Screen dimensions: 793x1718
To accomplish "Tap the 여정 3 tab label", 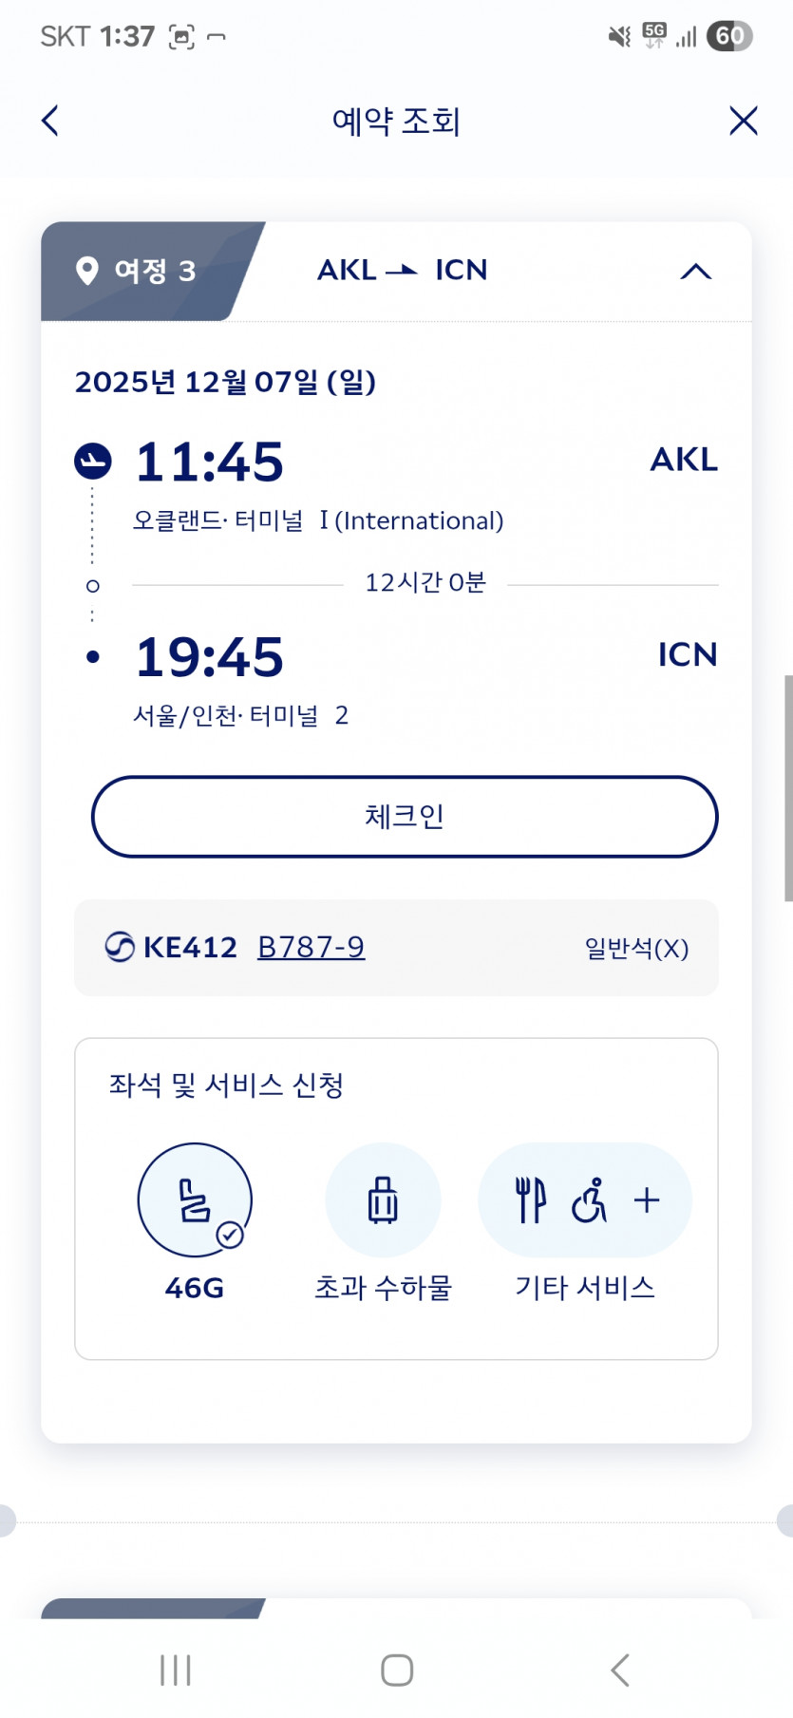I will (155, 272).
